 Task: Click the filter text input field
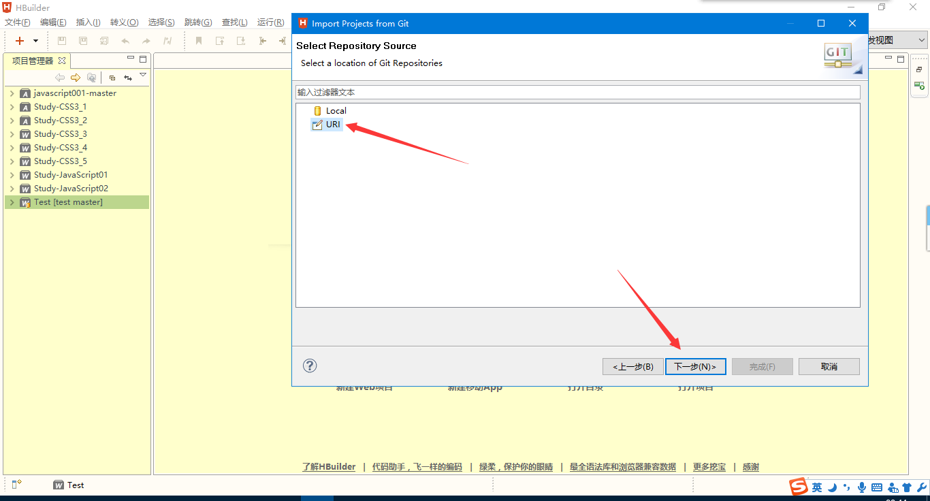pyautogui.click(x=578, y=92)
